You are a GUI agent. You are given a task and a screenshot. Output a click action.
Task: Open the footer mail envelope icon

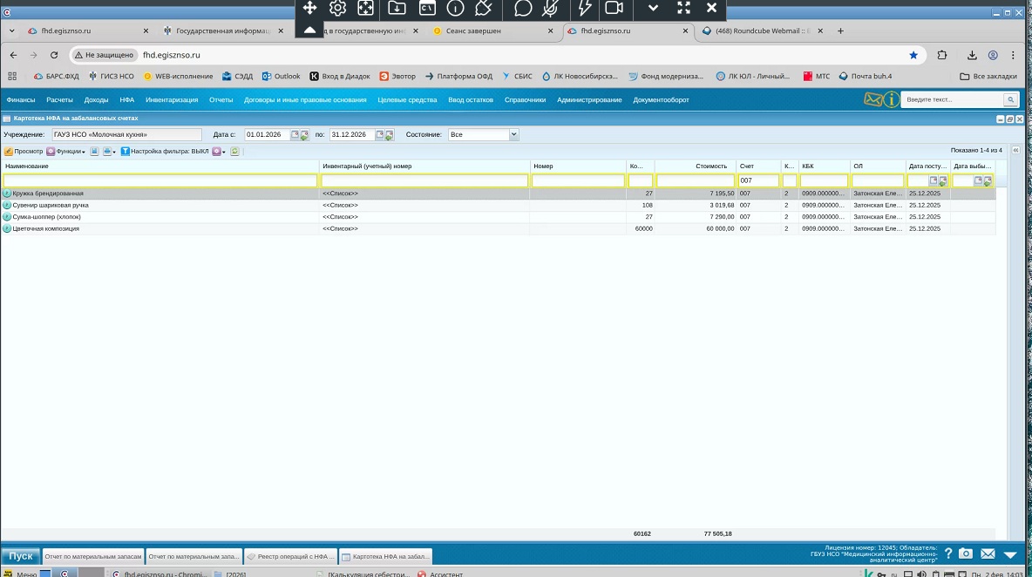coord(988,554)
